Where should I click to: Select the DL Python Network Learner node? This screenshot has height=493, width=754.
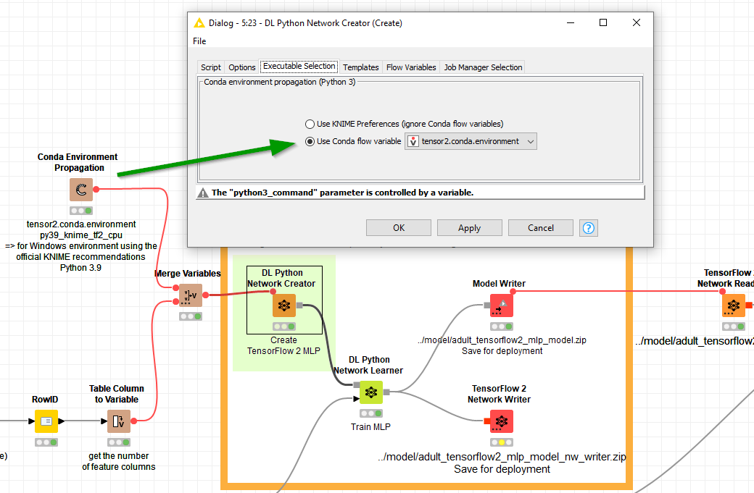(370, 392)
